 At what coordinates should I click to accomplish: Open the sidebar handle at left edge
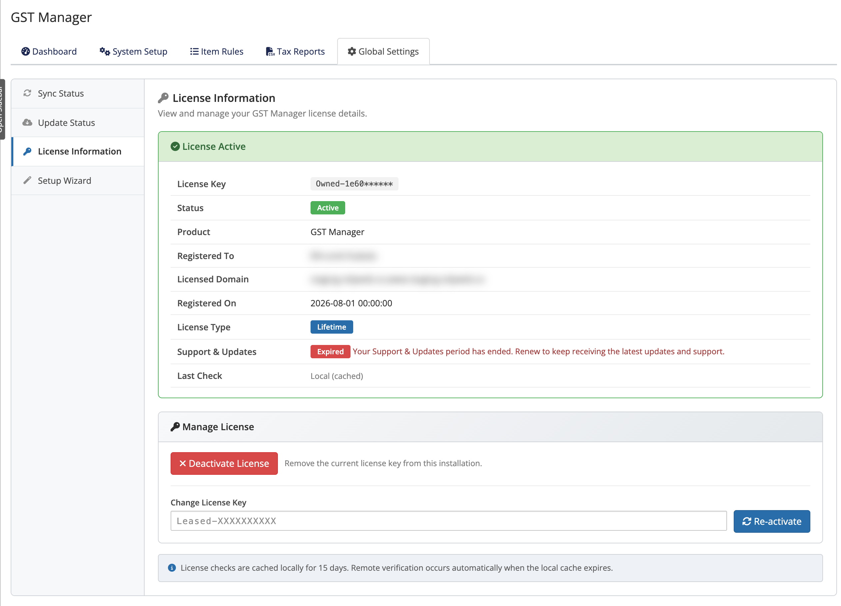(2, 109)
